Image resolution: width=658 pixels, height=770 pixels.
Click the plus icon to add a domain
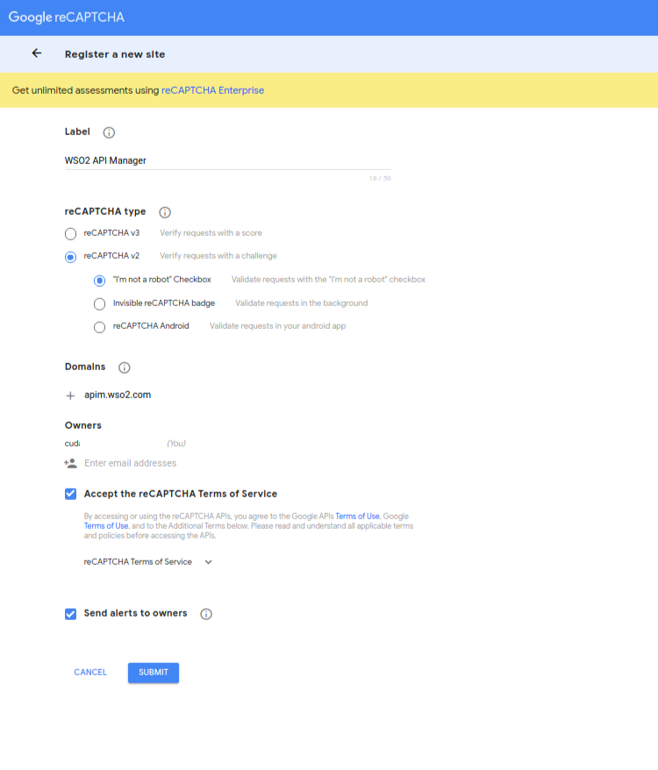[x=70, y=396]
